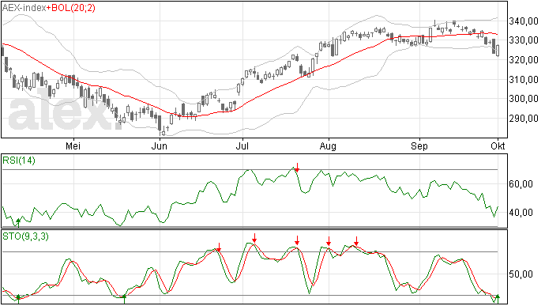Viewport: 545px width, 306px height.
Task: Select the Aug month label
Action: (328, 145)
